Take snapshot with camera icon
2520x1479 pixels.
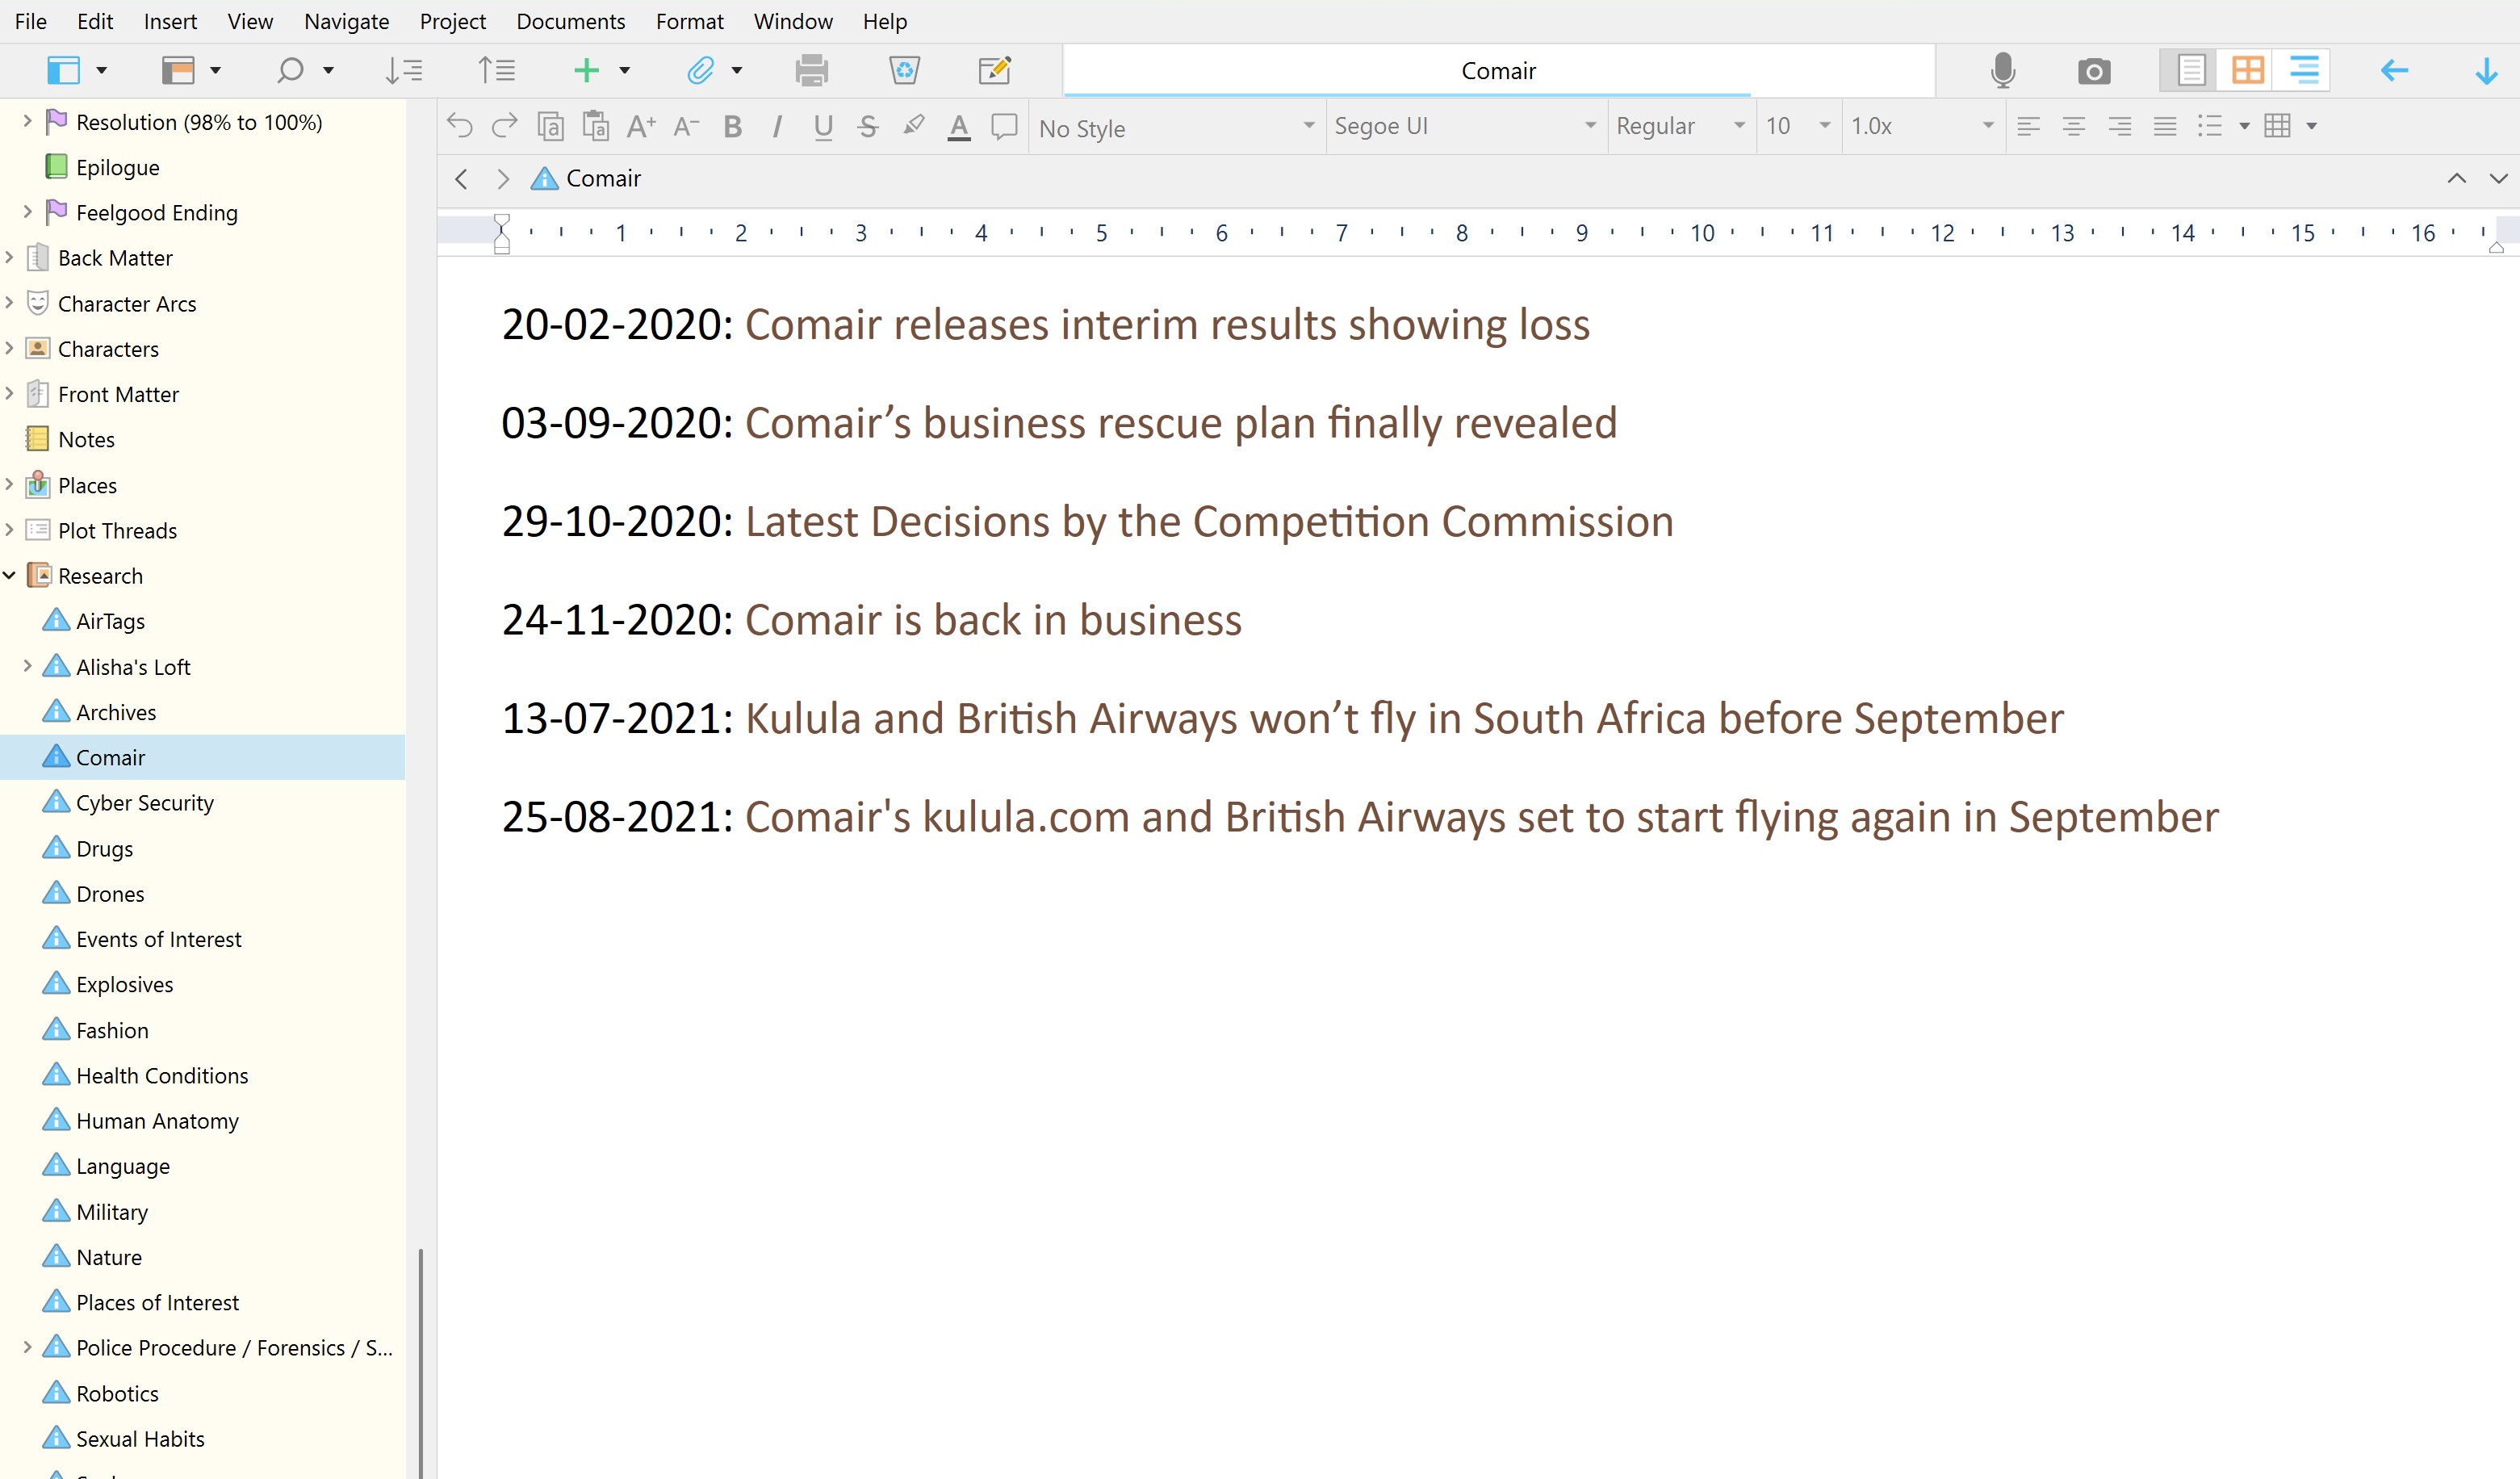(x=2094, y=71)
